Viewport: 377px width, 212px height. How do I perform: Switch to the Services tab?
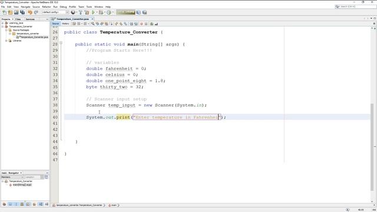(x=30, y=19)
